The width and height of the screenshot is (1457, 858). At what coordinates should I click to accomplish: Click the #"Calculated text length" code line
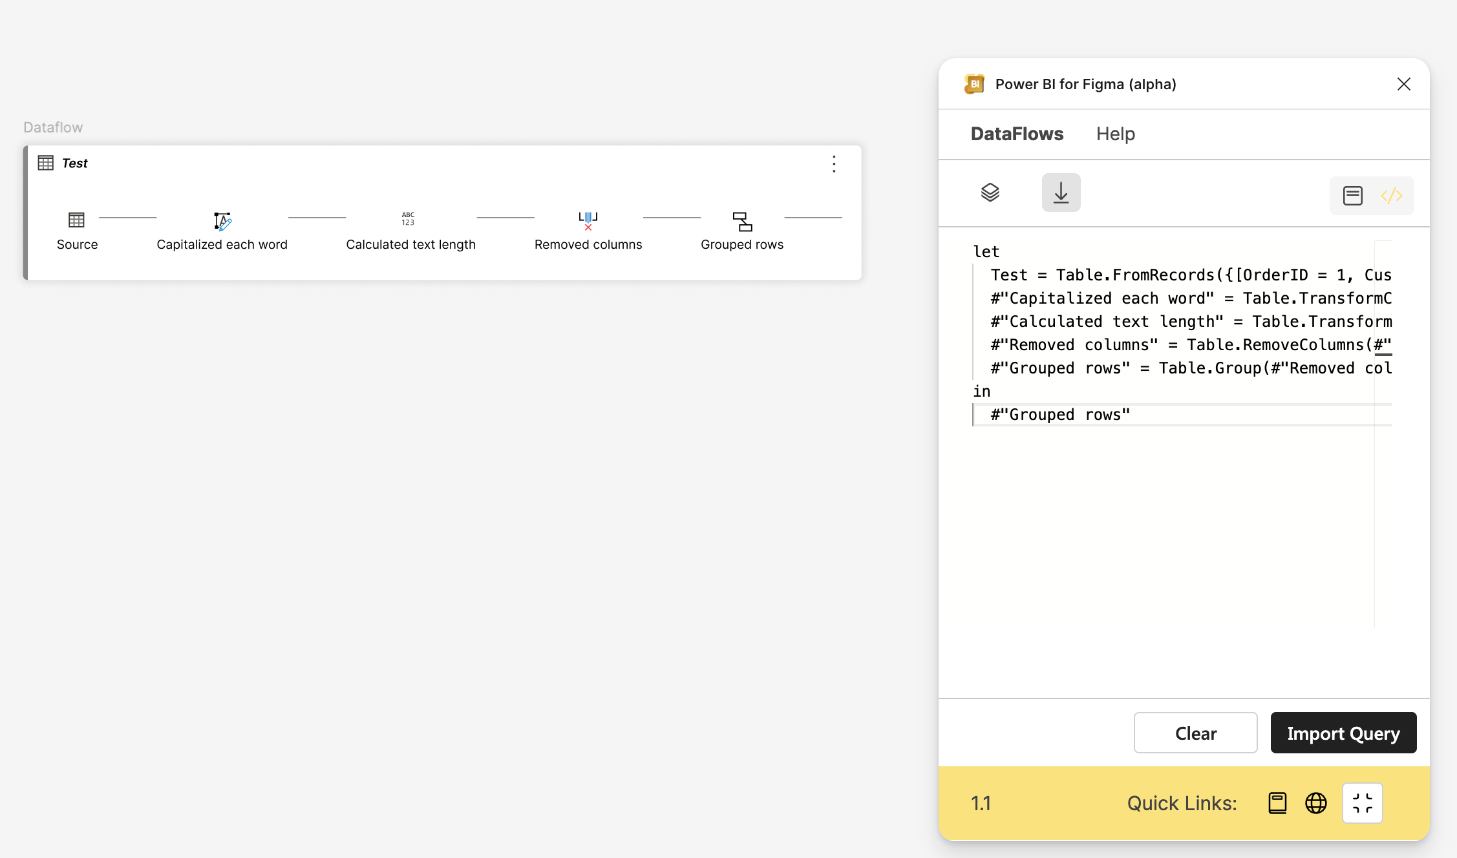coord(1191,322)
